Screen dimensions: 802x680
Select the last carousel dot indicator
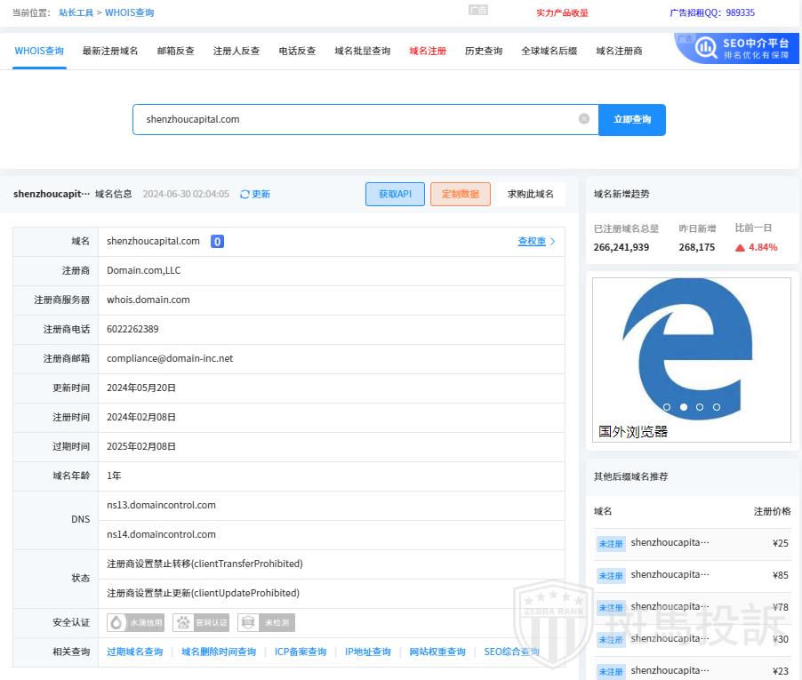pyautogui.click(x=717, y=407)
